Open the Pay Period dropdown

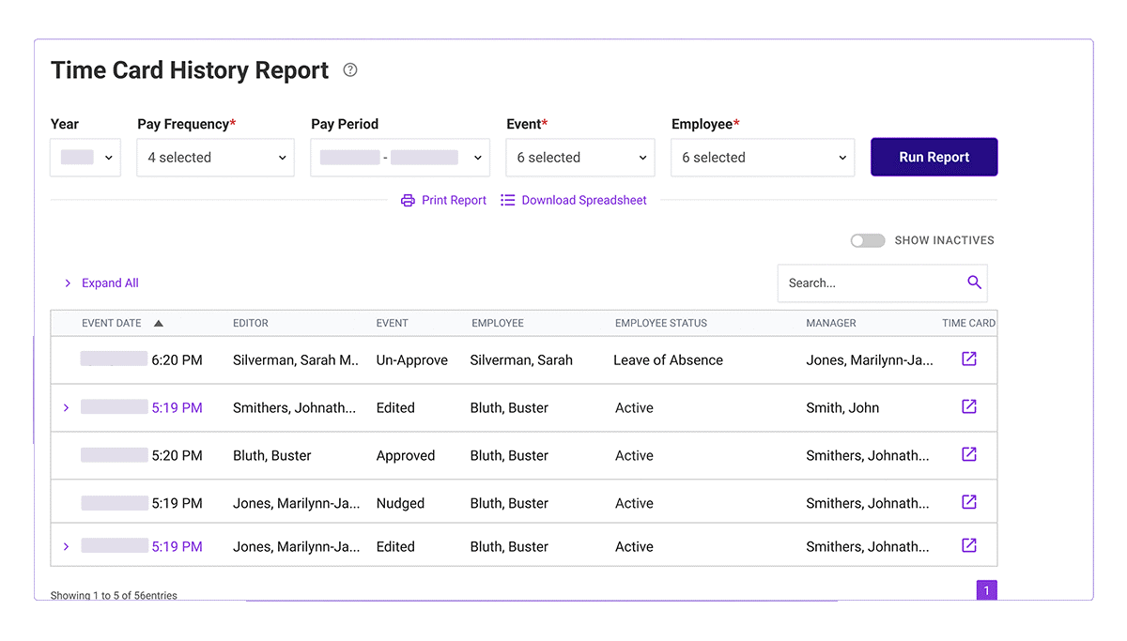click(399, 157)
